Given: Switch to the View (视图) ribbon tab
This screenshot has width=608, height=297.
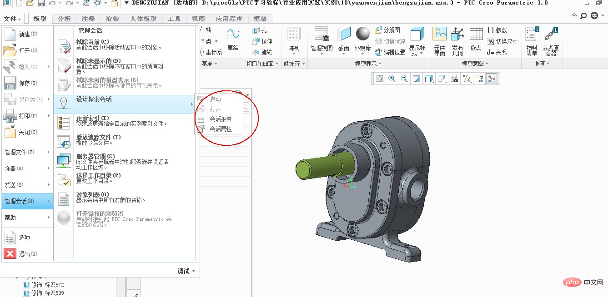Looking at the screenshot, I should 198,19.
